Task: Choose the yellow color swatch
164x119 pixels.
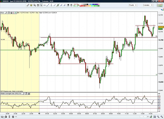Action: [90, 6]
